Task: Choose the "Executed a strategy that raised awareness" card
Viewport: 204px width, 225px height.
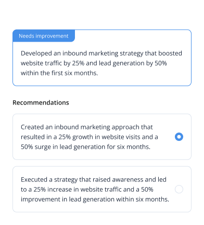Action: [x=102, y=189]
